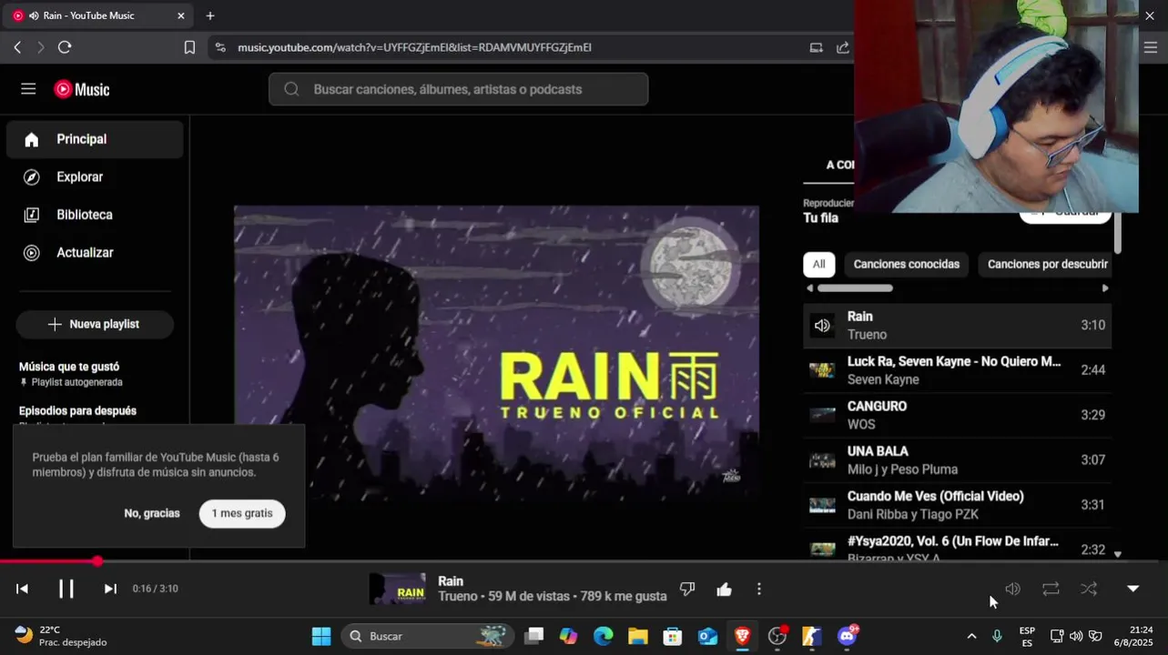The image size is (1168, 655).
Task: Open the browser share icon
Action: (x=843, y=47)
